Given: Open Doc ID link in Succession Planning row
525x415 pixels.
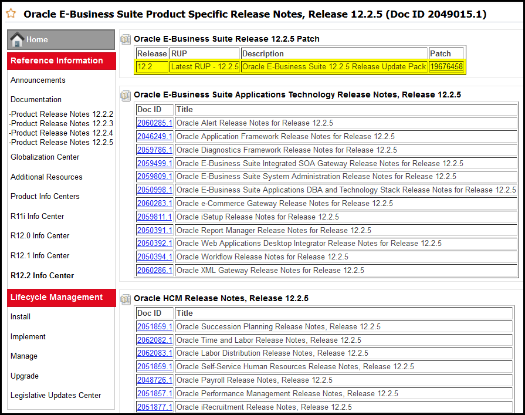Looking at the screenshot, I should coord(155,326).
